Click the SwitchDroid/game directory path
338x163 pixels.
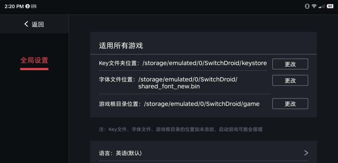[202, 104]
